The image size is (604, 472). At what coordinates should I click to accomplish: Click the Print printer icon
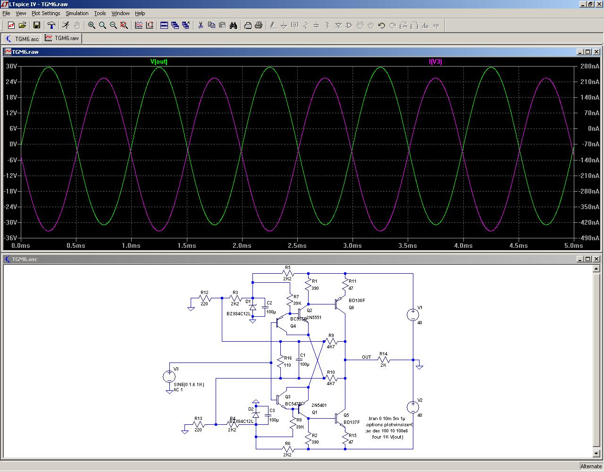(x=259, y=25)
